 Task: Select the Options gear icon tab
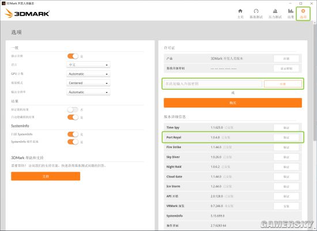pyautogui.click(x=303, y=14)
